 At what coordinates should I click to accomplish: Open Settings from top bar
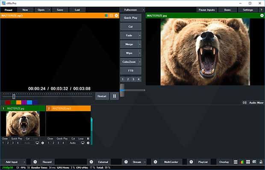click(248, 10)
